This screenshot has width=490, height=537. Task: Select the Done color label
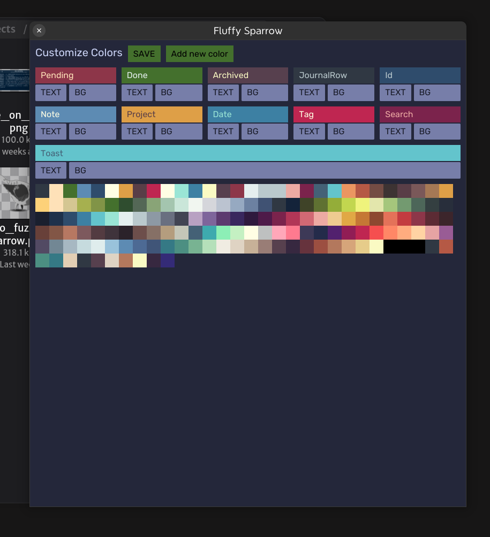[162, 75]
